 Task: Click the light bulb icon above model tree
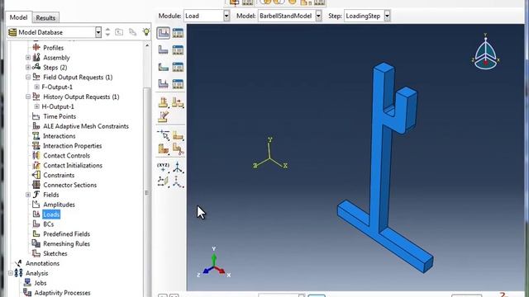(146, 32)
